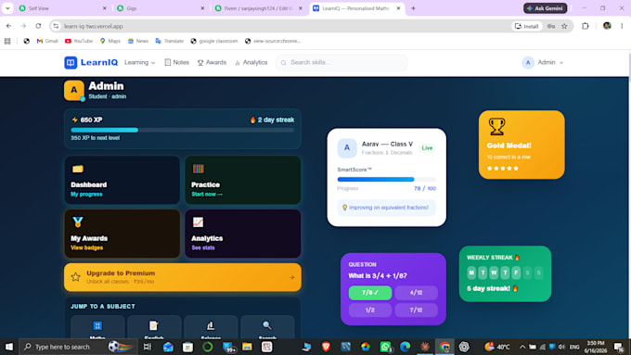The image size is (631, 355).
Task: Open the Practice card
Action: click(243, 180)
